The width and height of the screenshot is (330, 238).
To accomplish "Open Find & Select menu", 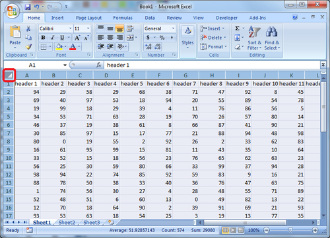I will (272, 38).
